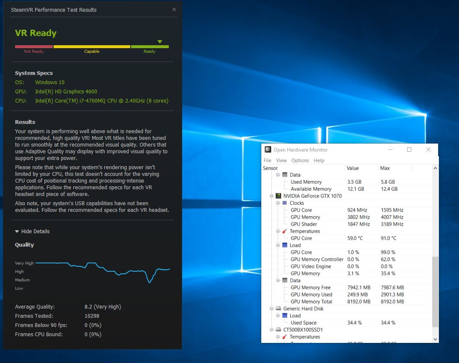The width and height of the screenshot is (459, 363).
Task: Open the Help menu in Open Hardware Monitor
Action: tap(319, 160)
